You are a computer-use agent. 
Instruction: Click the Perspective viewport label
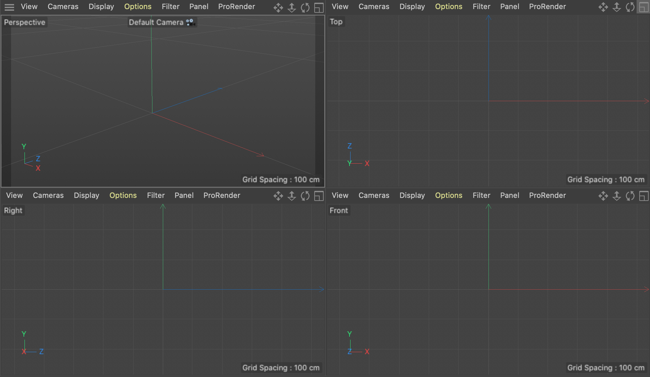pyautogui.click(x=25, y=23)
